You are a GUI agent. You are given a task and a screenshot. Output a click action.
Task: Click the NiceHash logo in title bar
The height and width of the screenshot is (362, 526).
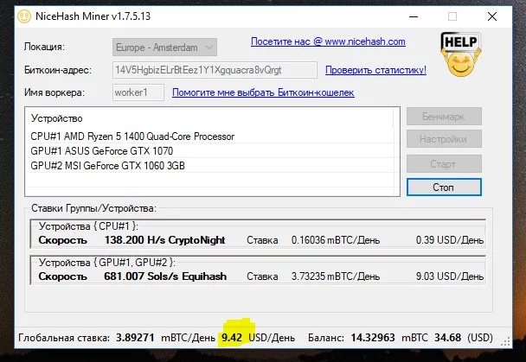[24, 16]
